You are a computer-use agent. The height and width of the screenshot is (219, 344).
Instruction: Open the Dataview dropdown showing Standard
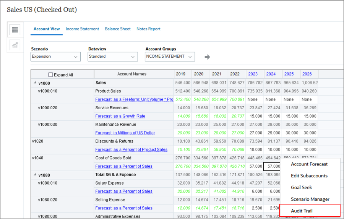113,57
